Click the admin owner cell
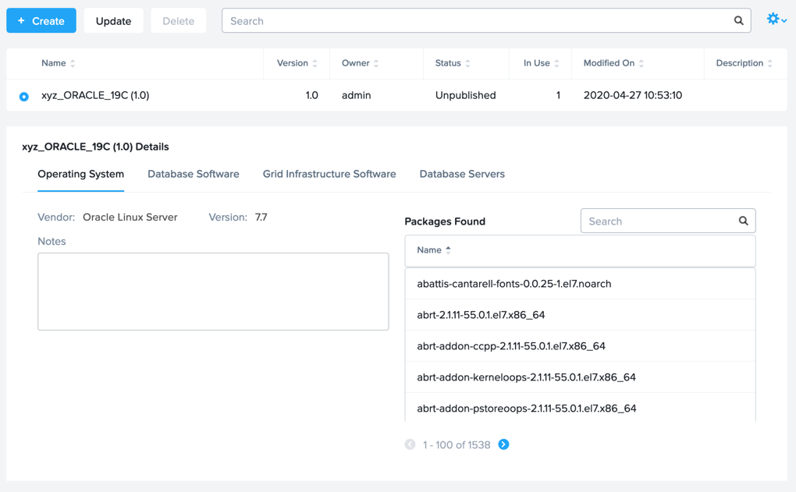796x492 pixels. coord(357,95)
